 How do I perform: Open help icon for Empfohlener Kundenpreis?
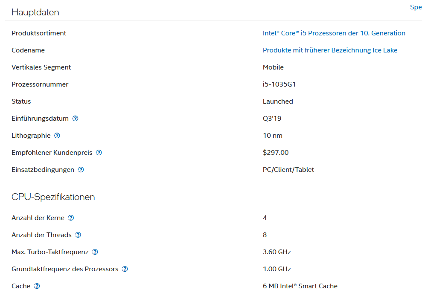pos(99,153)
